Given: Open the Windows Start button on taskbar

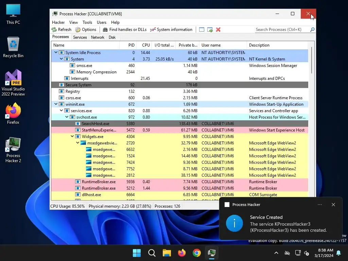Looking at the screenshot, I should point(137,253).
